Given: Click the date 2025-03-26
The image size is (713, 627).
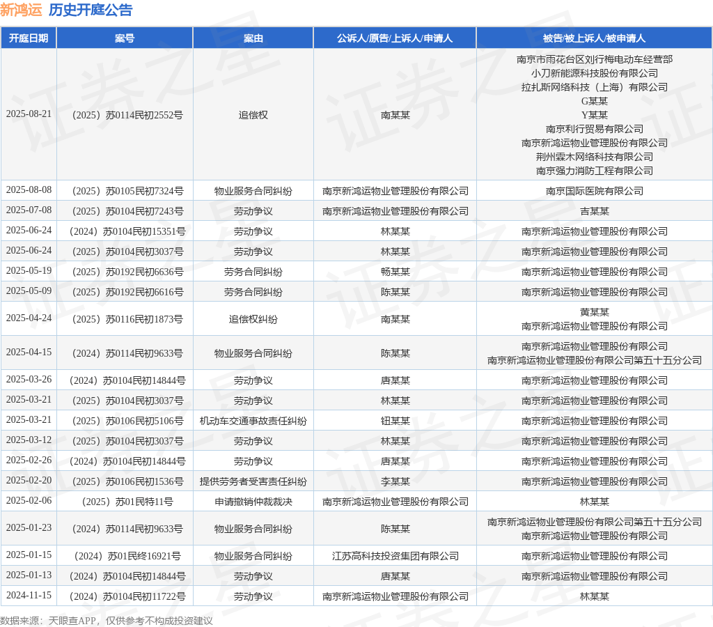Looking at the screenshot, I should coord(29,380).
